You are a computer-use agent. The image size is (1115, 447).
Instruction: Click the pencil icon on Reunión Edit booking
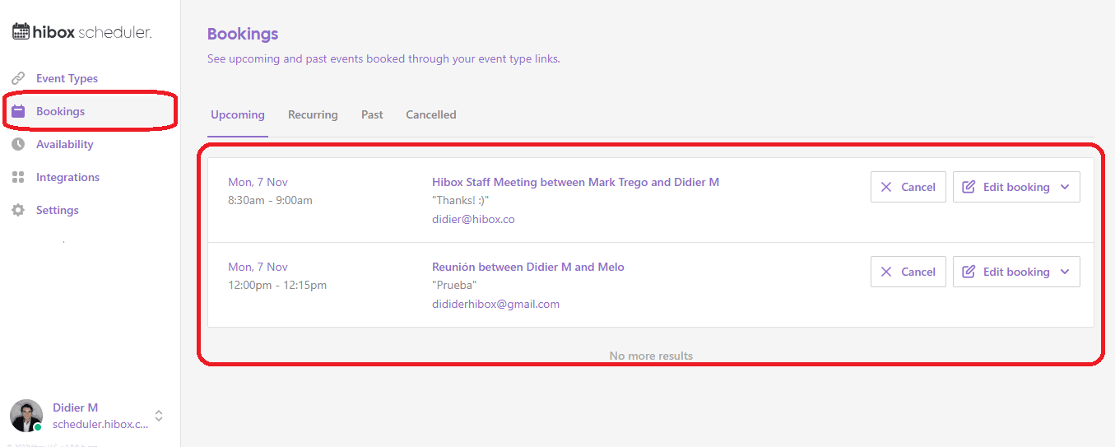[x=969, y=272]
